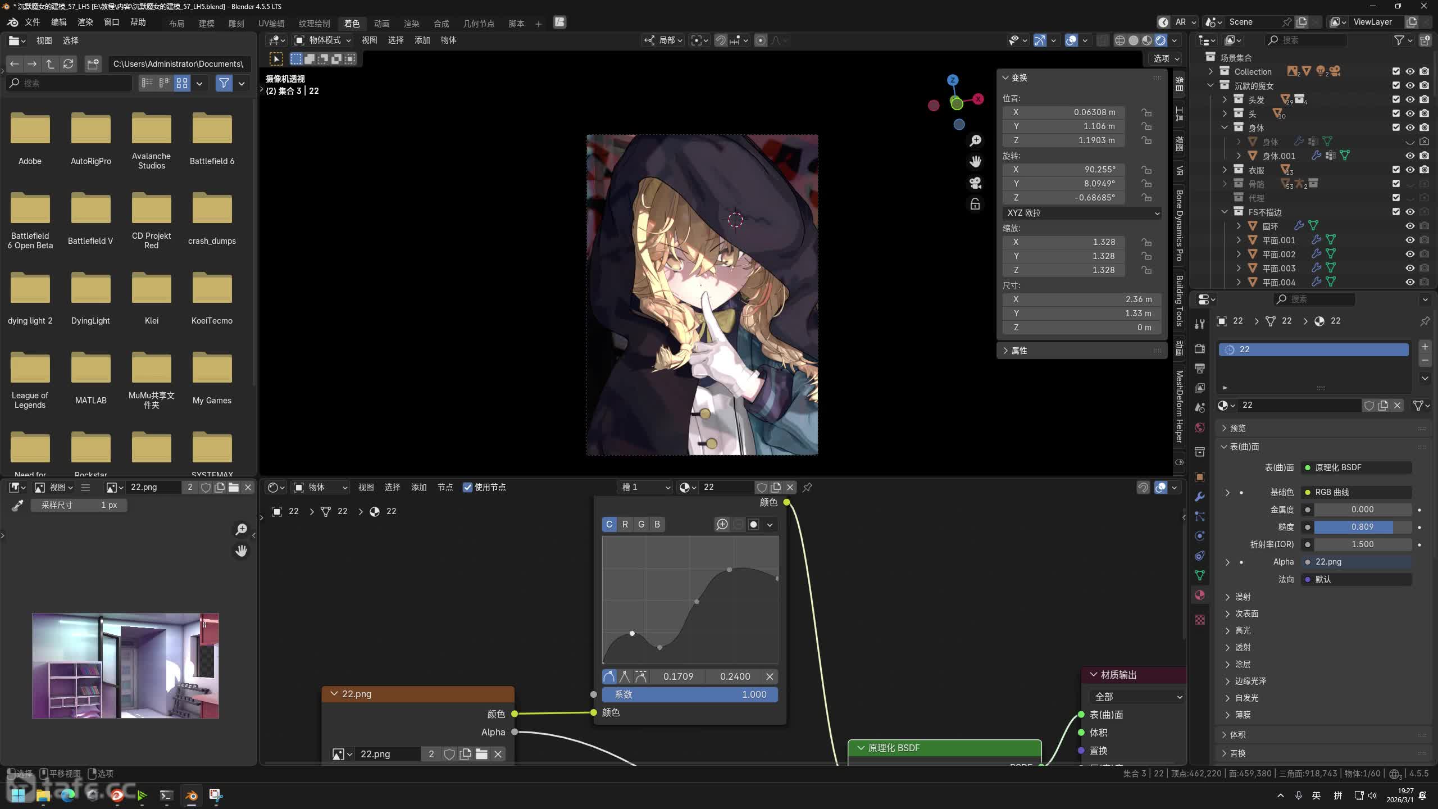
Task: Pin the node editor with pushpin icon
Action: click(x=807, y=488)
